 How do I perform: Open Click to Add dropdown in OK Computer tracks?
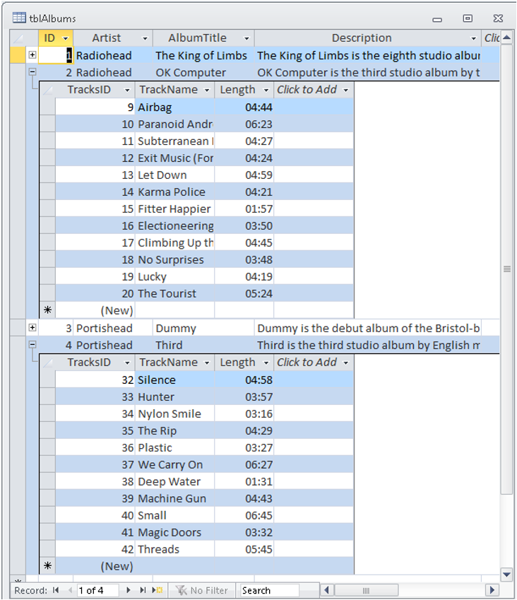point(345,90)
